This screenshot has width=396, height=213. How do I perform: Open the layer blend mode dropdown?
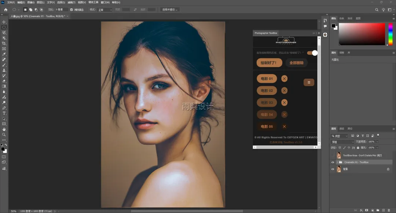click(342, 142)
